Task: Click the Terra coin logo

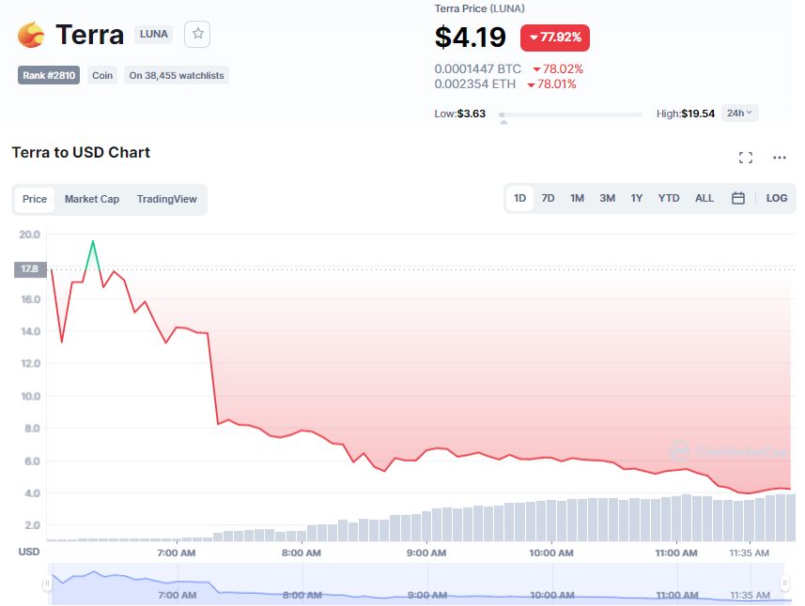Action: pos(31,36)
